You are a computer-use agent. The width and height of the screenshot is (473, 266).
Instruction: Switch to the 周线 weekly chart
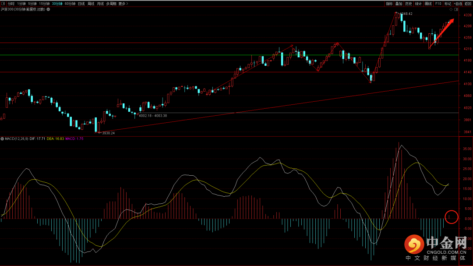91,4
